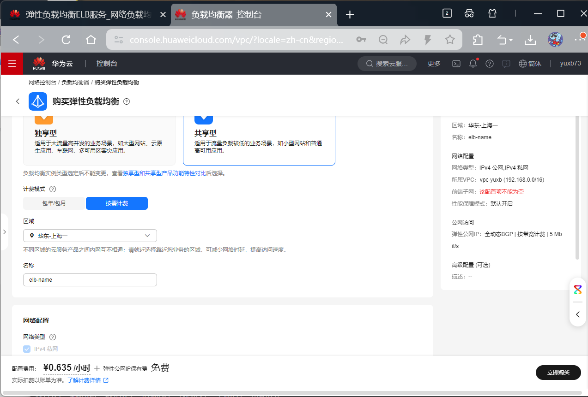588x397 pixels.
Task: Show help next to 购买弹性负载均衡 title
Action: click(127, 101)
